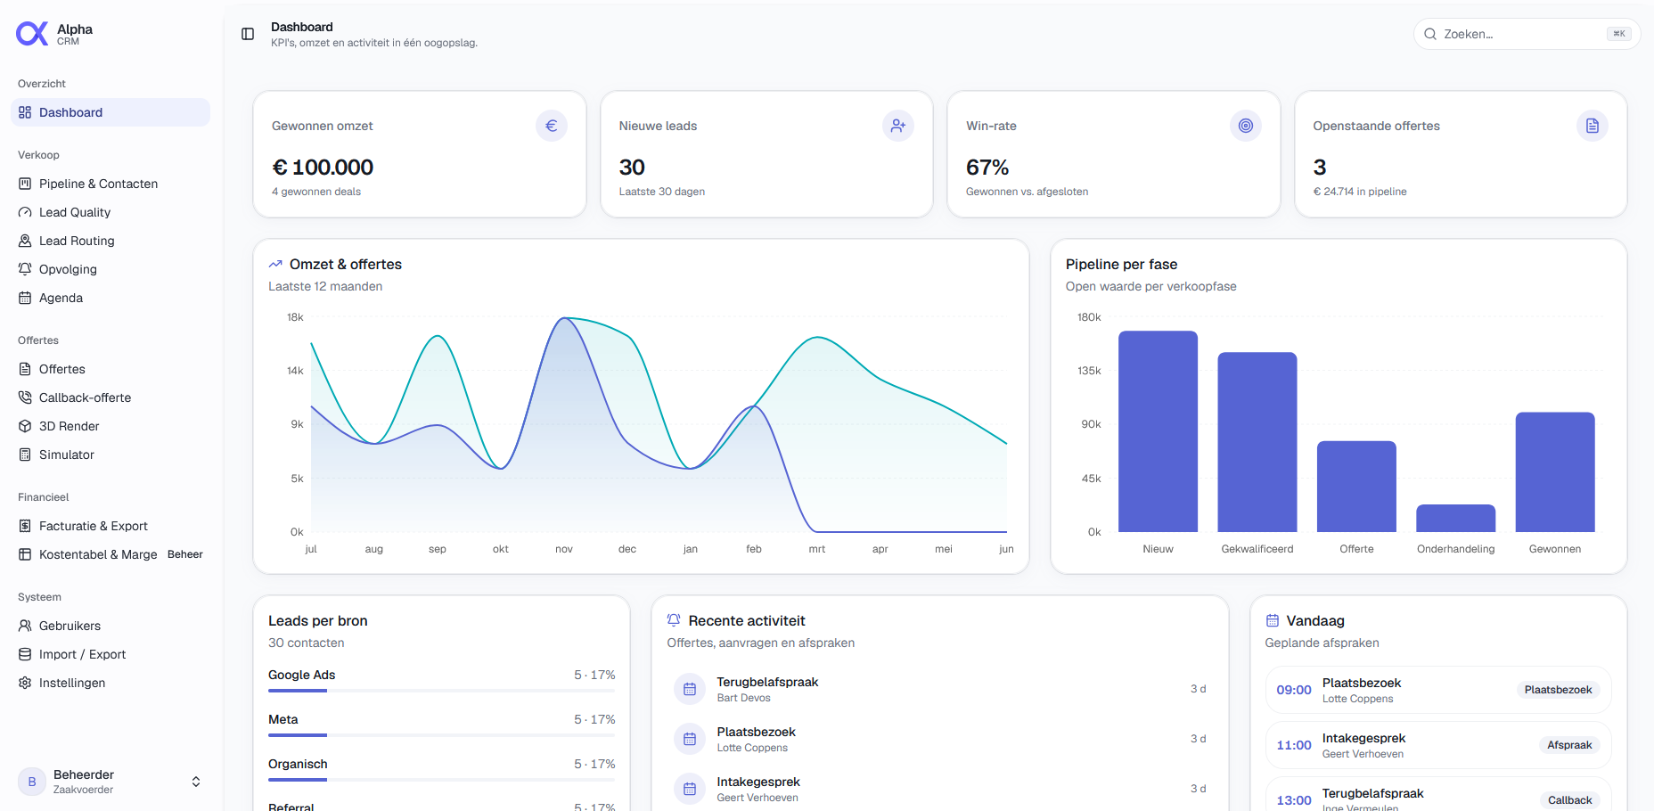Click the Lead Routing person icon
The image size is (1654, 811).
click(25, 241)
